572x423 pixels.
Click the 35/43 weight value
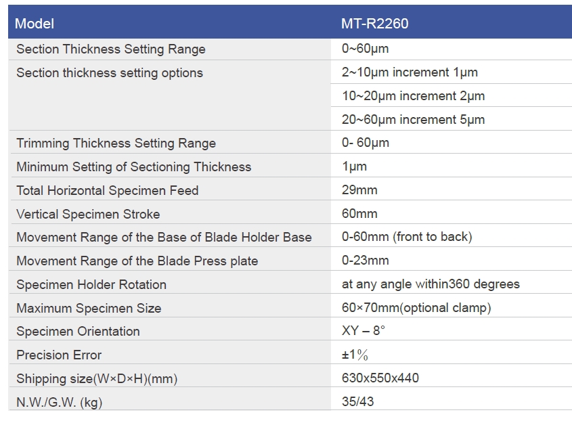coord(357,401)
